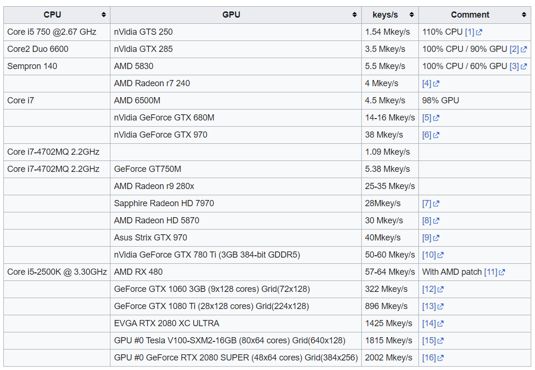The height and width of the screenshot is (370, 535).
Task: Click "Core i7-4702MQ 2.2GHz" in the 1.09 Mkey/s row
Action: point(57,152)
